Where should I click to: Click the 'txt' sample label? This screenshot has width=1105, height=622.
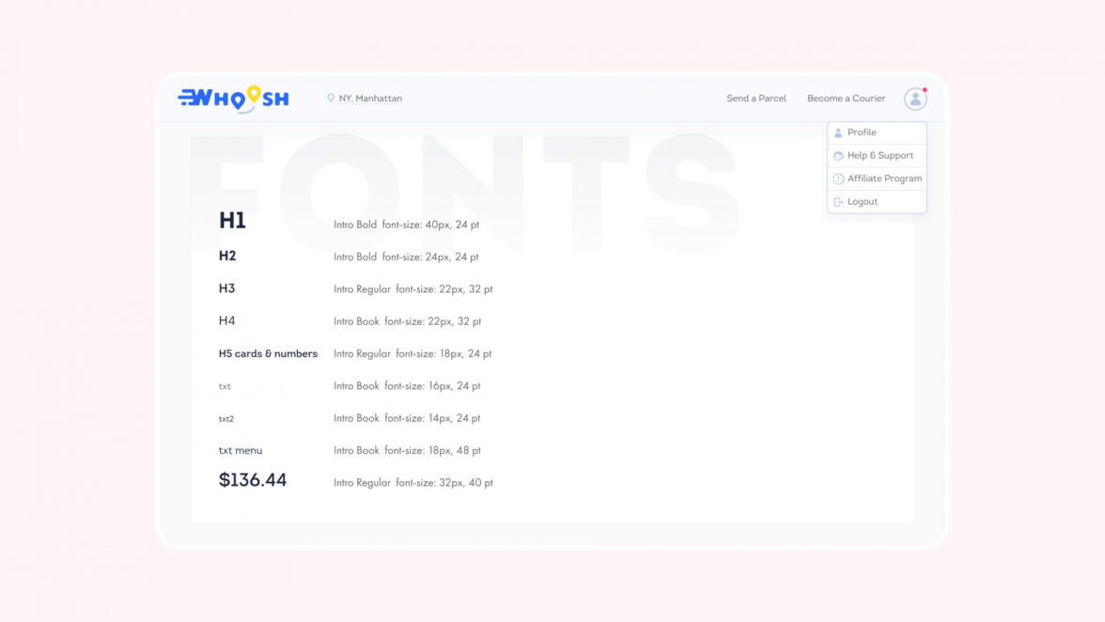[224, 386]
